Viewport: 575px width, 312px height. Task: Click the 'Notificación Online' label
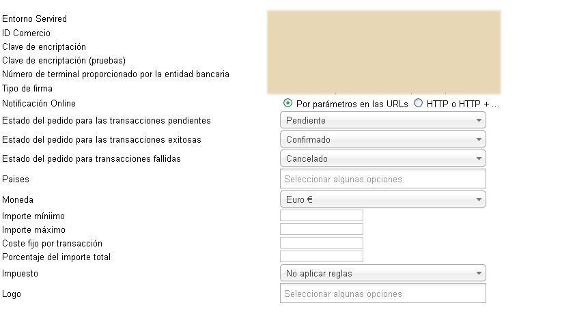pos(39,103)
